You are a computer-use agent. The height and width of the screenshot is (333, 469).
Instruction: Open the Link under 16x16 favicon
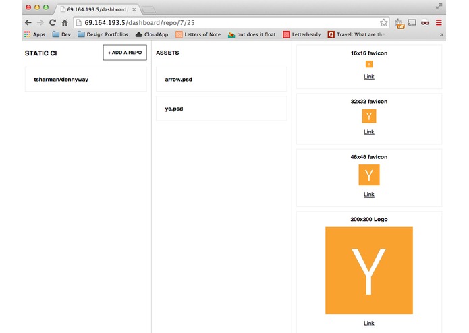(369, 76)
